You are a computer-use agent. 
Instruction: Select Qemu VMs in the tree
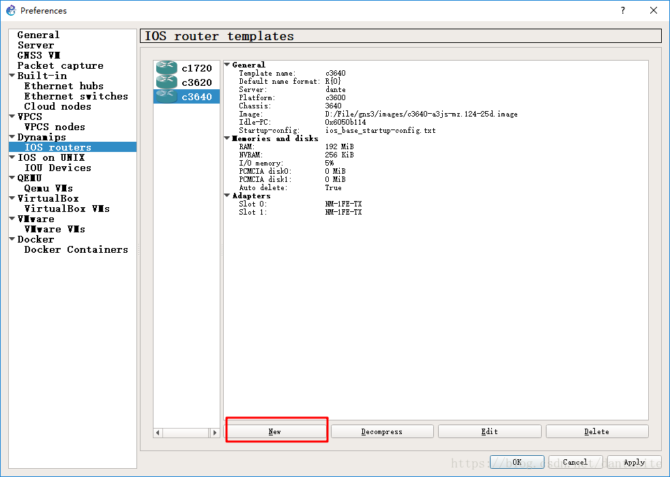48,189
